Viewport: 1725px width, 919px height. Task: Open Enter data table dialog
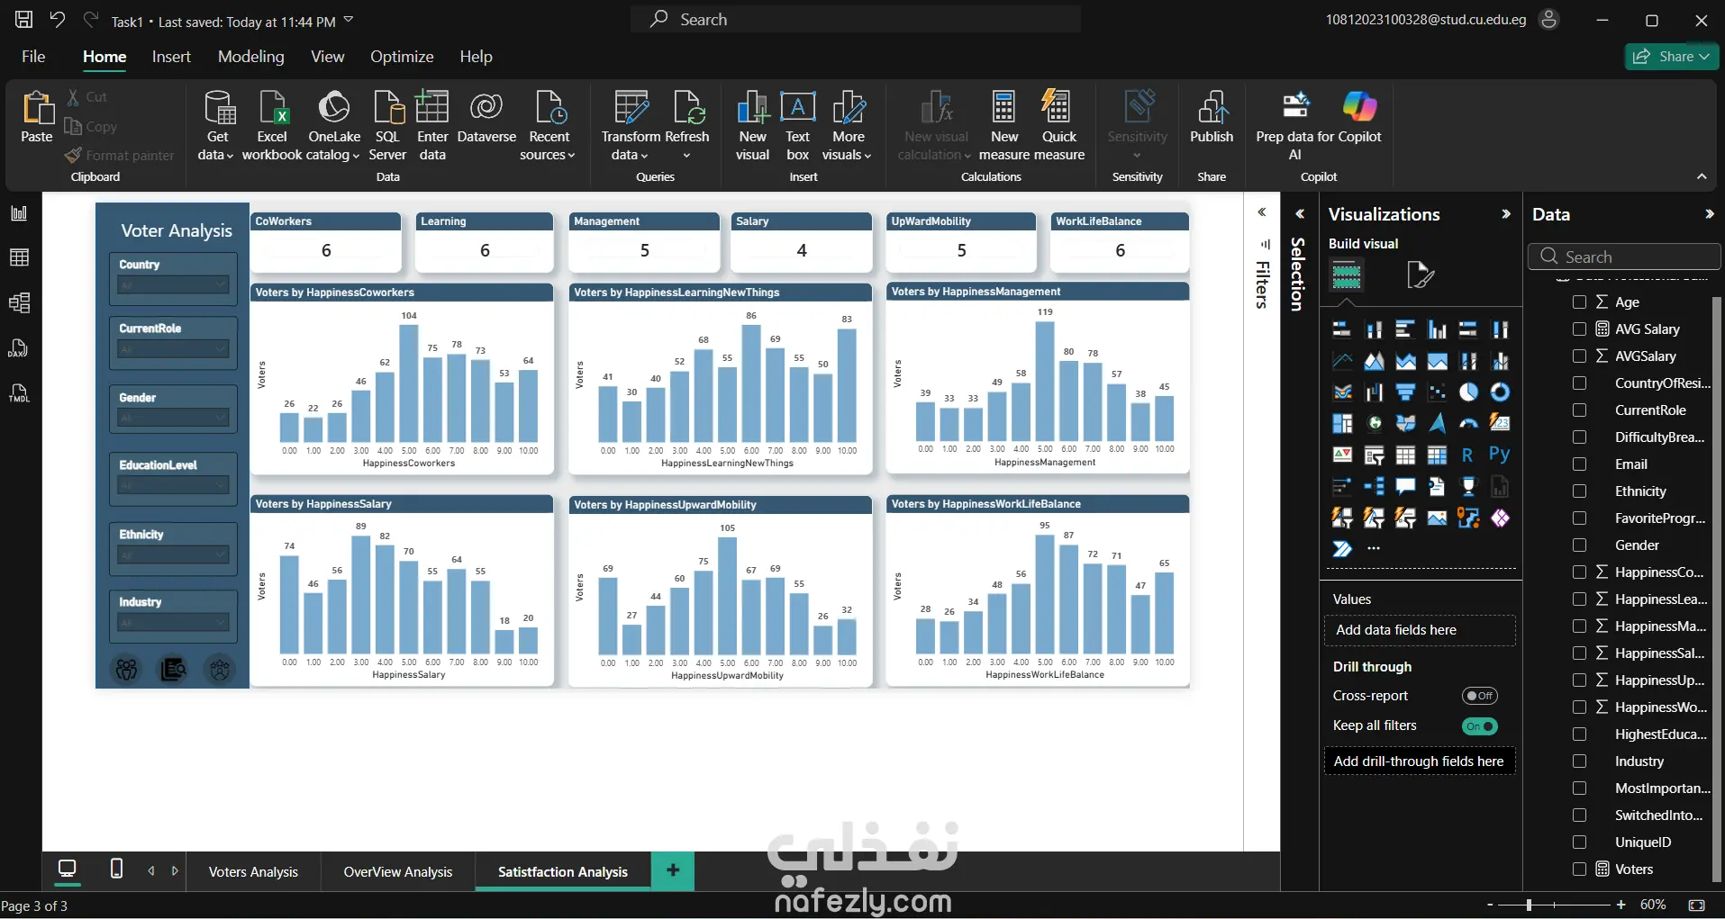click(x=432, y=126)
